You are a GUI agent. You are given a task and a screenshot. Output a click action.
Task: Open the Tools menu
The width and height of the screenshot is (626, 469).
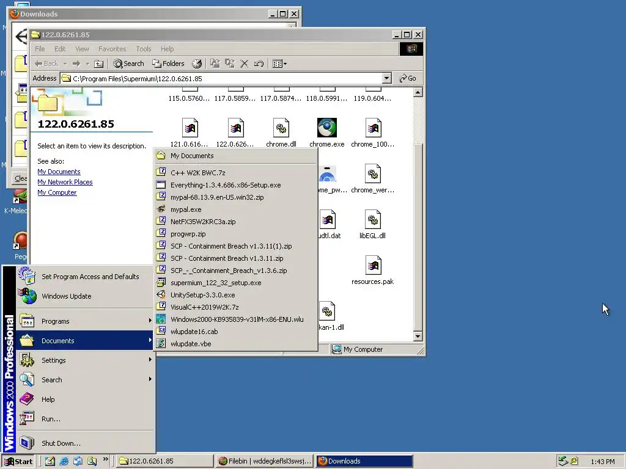[x=143, y=49]
